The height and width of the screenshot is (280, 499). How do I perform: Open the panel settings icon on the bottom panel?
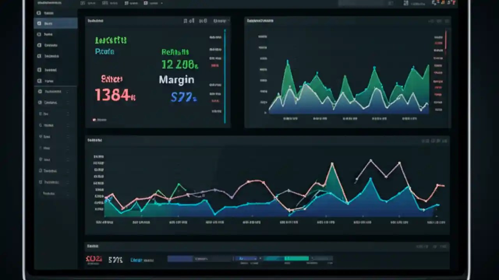[x=443, y=246]
